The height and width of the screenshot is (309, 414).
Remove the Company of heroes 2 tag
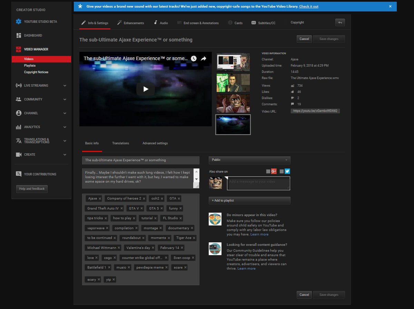point(144,199)
